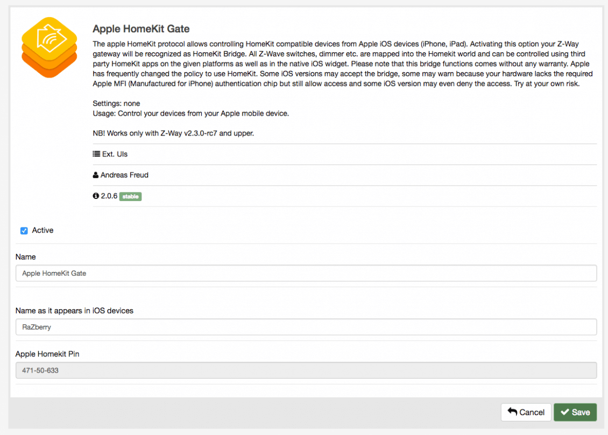Click the 'NB! Works only with Z-Way' note

(x=173, y=133)
